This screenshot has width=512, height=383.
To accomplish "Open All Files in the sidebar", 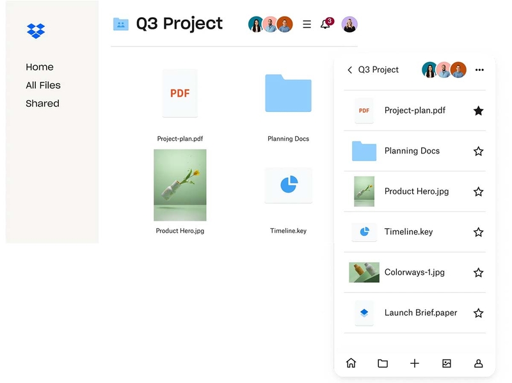I will tap(43, 85).
